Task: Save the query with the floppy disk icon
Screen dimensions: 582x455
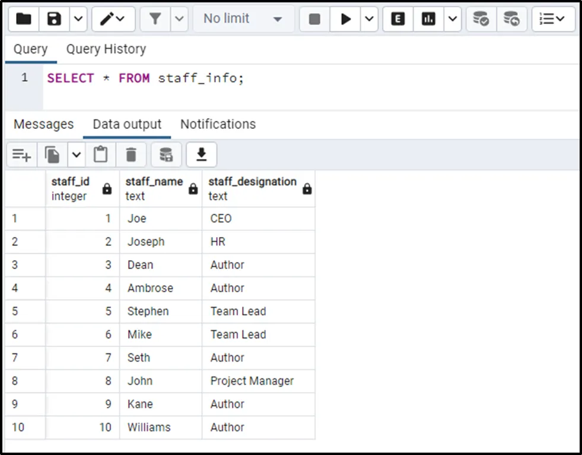Action: tap(55, 19)
